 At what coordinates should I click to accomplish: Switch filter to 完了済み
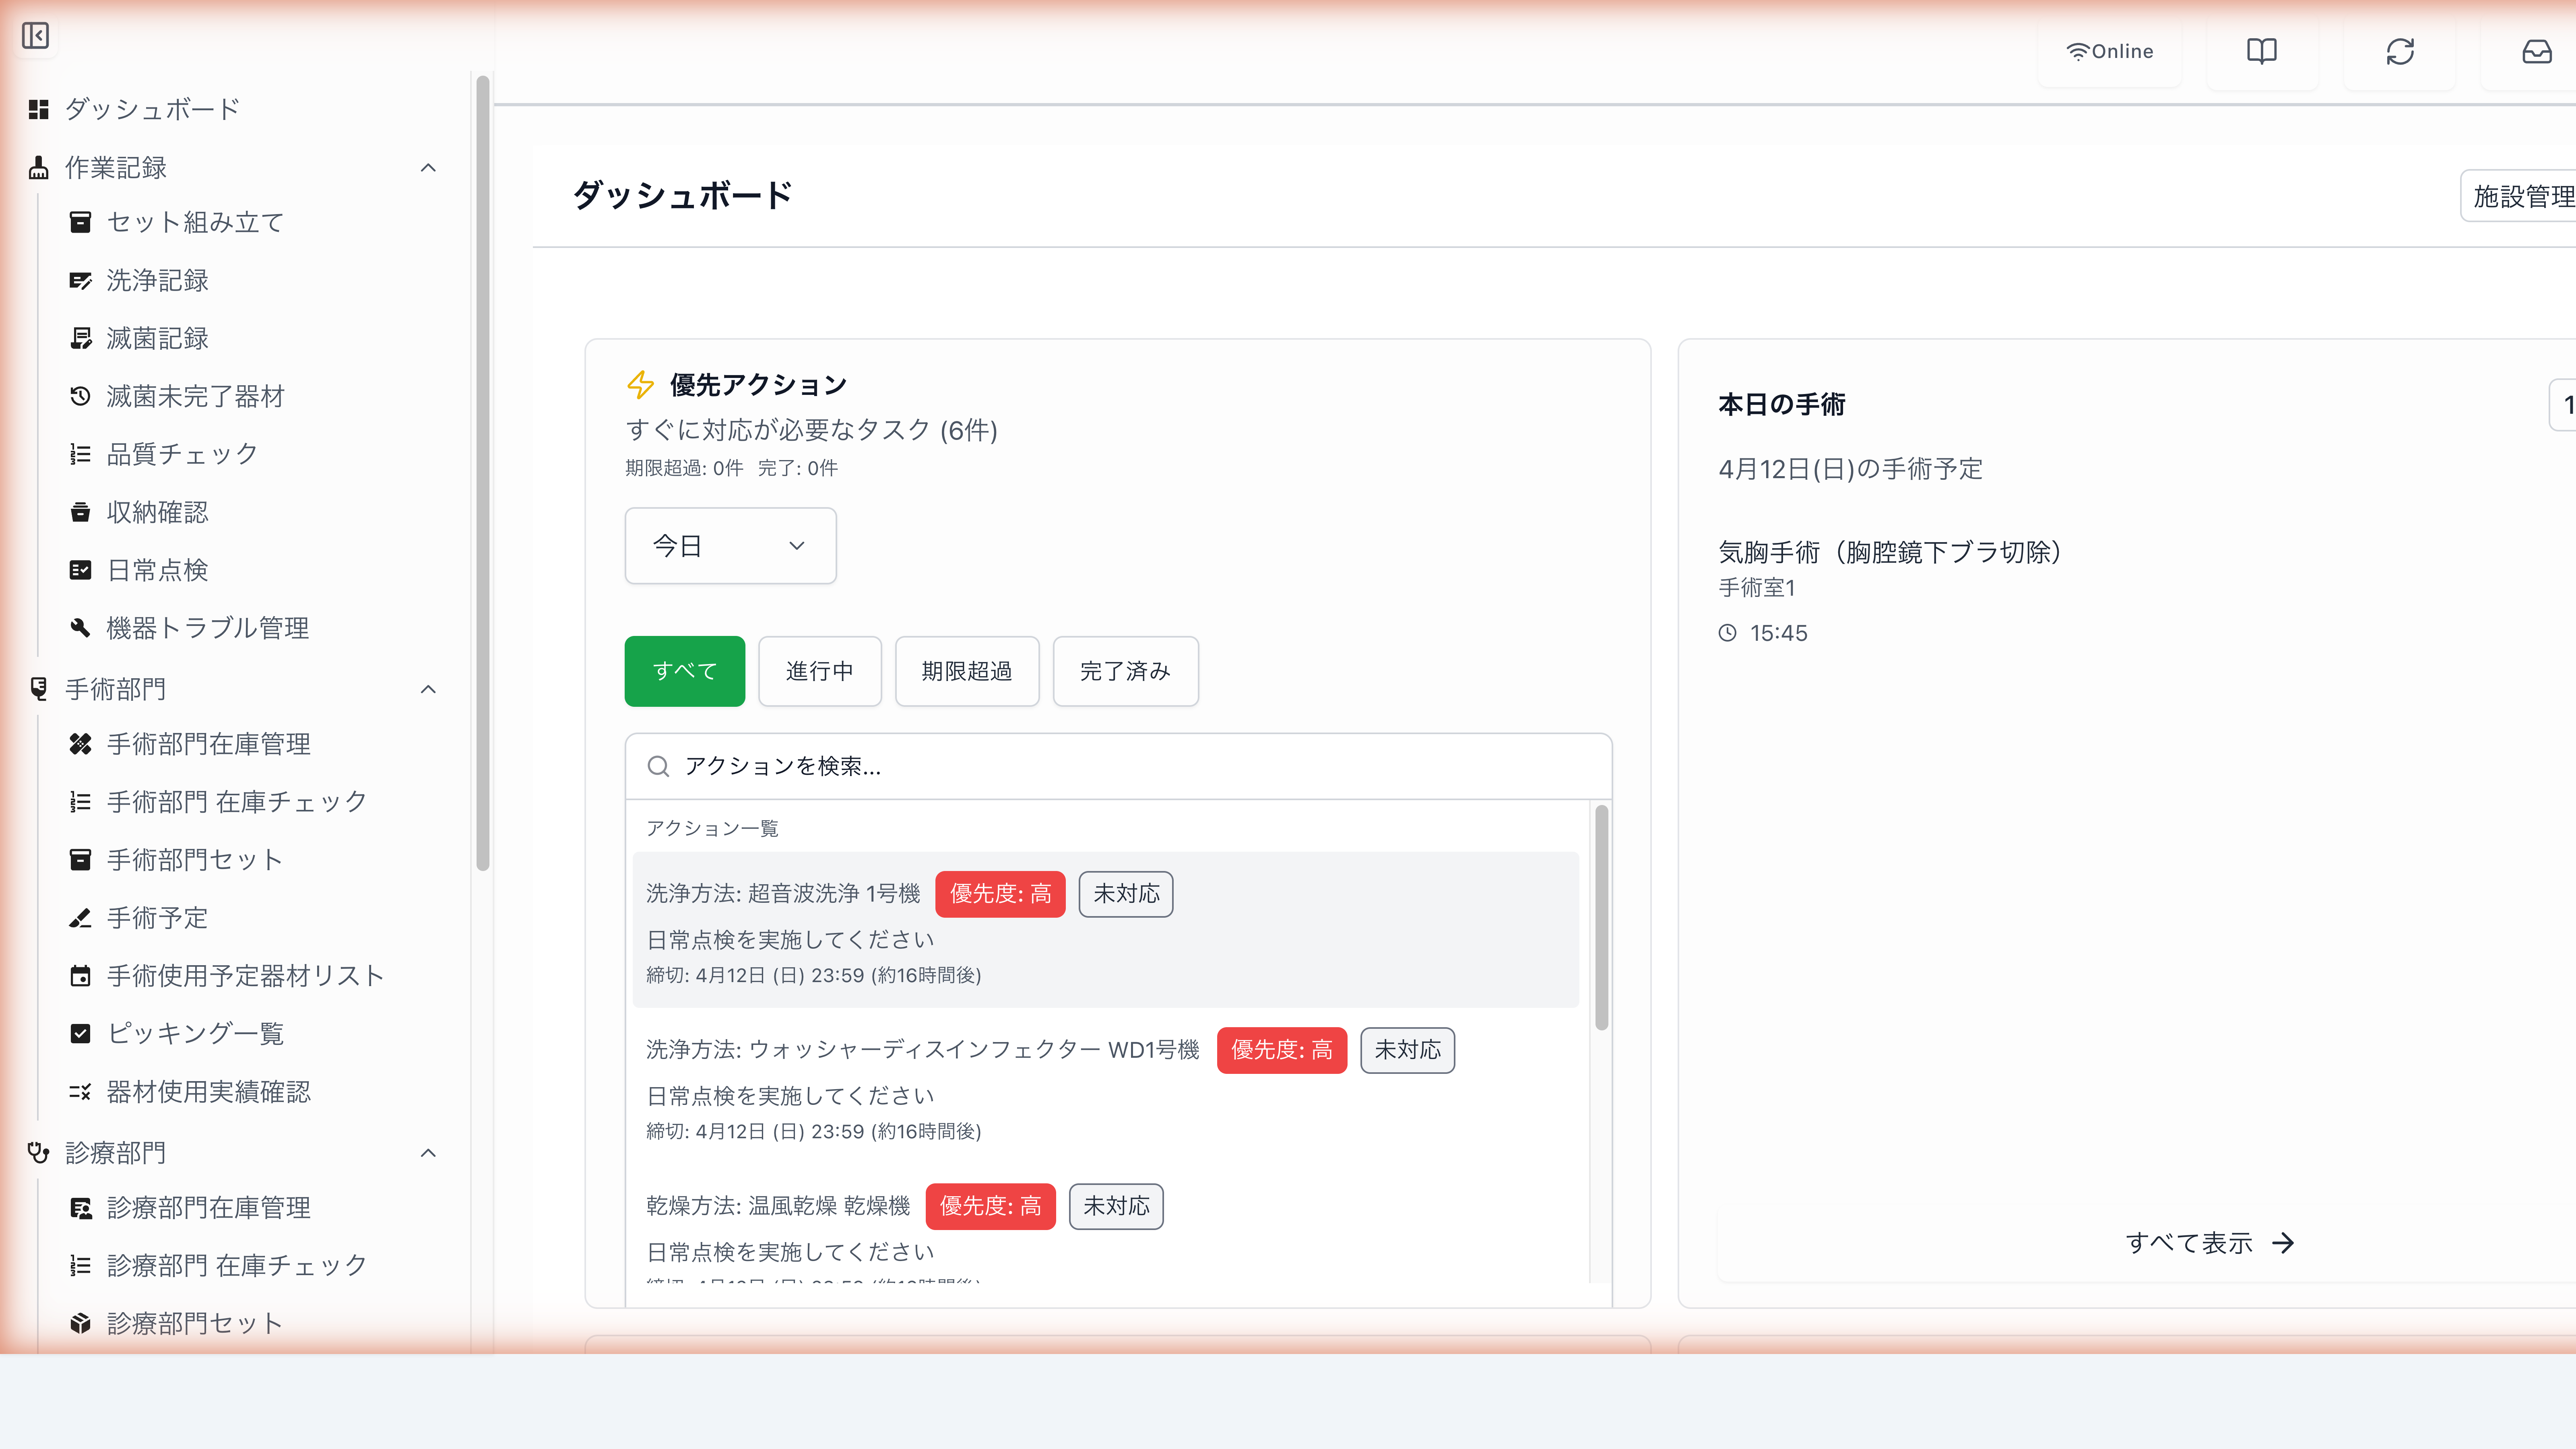click(x=1125, y=671)
